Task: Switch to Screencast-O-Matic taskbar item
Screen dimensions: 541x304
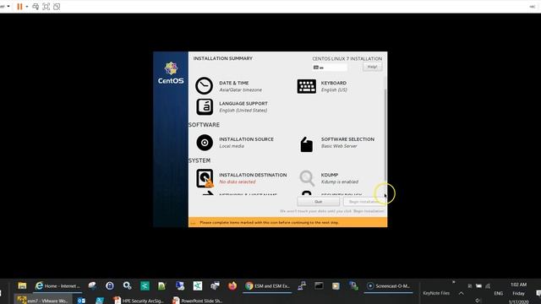Action: [389, 285]
